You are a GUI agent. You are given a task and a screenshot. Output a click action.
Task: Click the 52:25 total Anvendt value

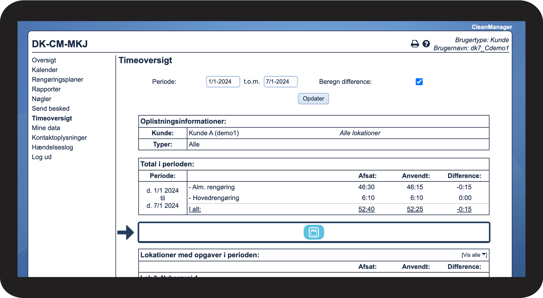[415, 209]
